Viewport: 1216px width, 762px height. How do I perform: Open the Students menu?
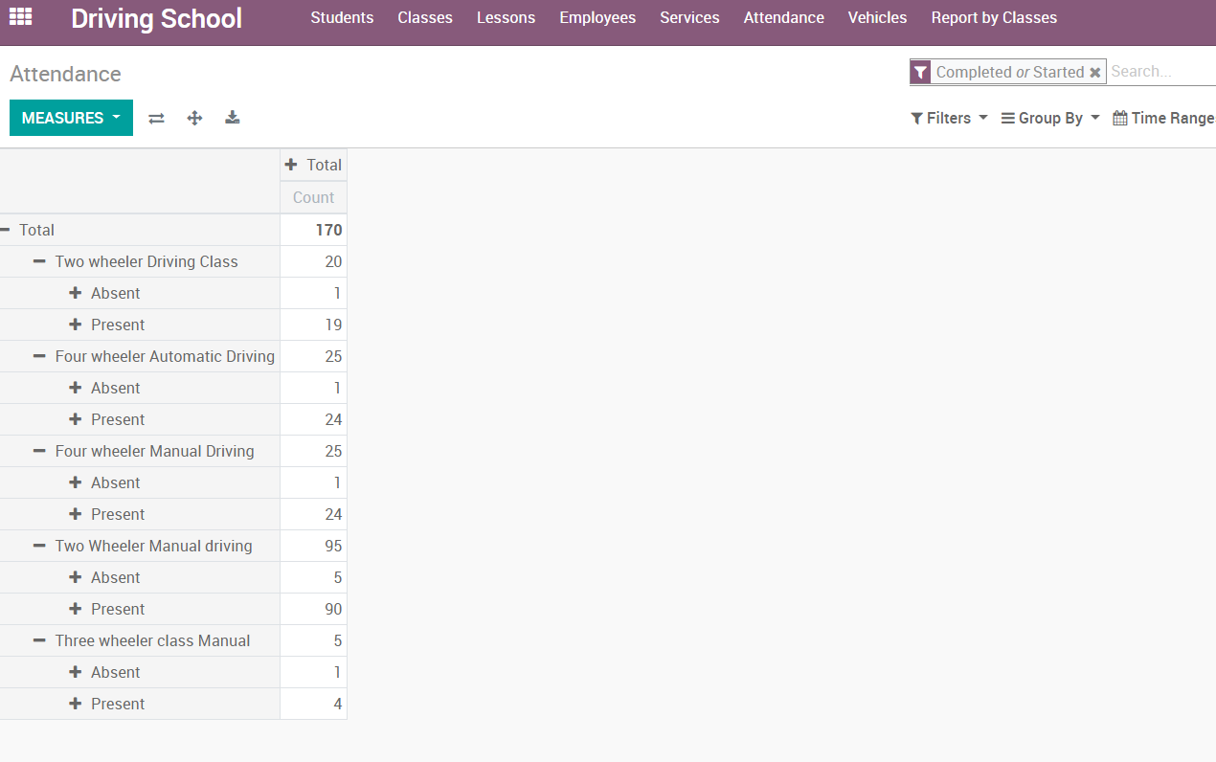click(342, 17)
